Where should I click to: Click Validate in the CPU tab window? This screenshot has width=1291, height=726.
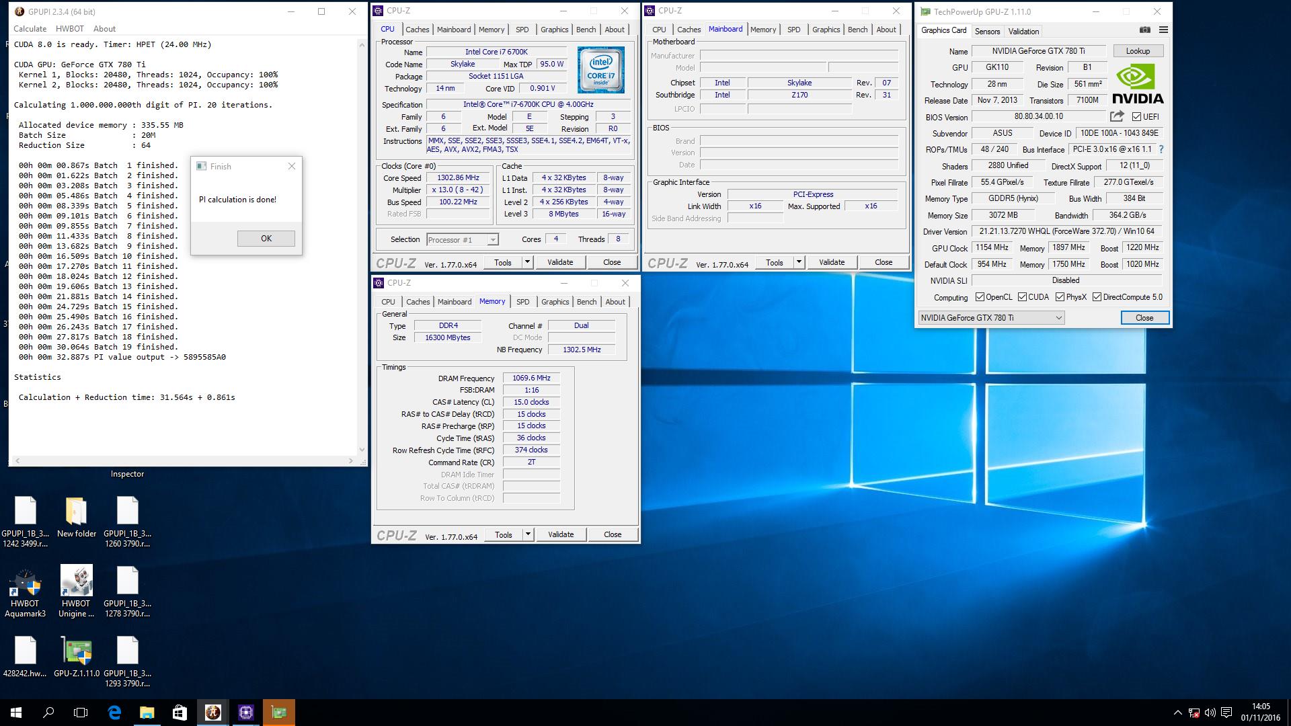click(560, 263)
